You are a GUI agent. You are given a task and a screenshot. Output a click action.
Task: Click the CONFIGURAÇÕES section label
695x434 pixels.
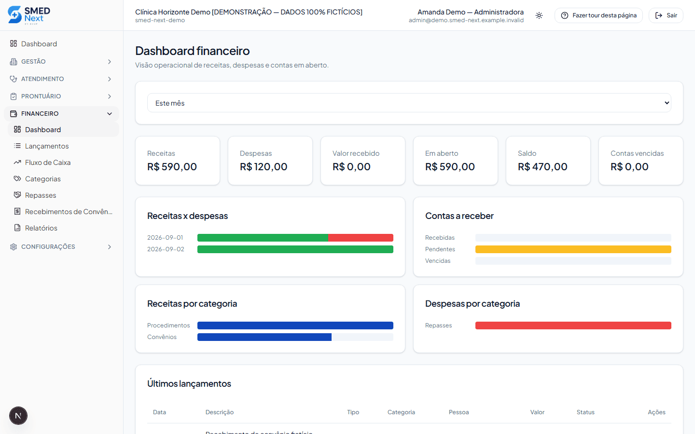pos(48,247)
